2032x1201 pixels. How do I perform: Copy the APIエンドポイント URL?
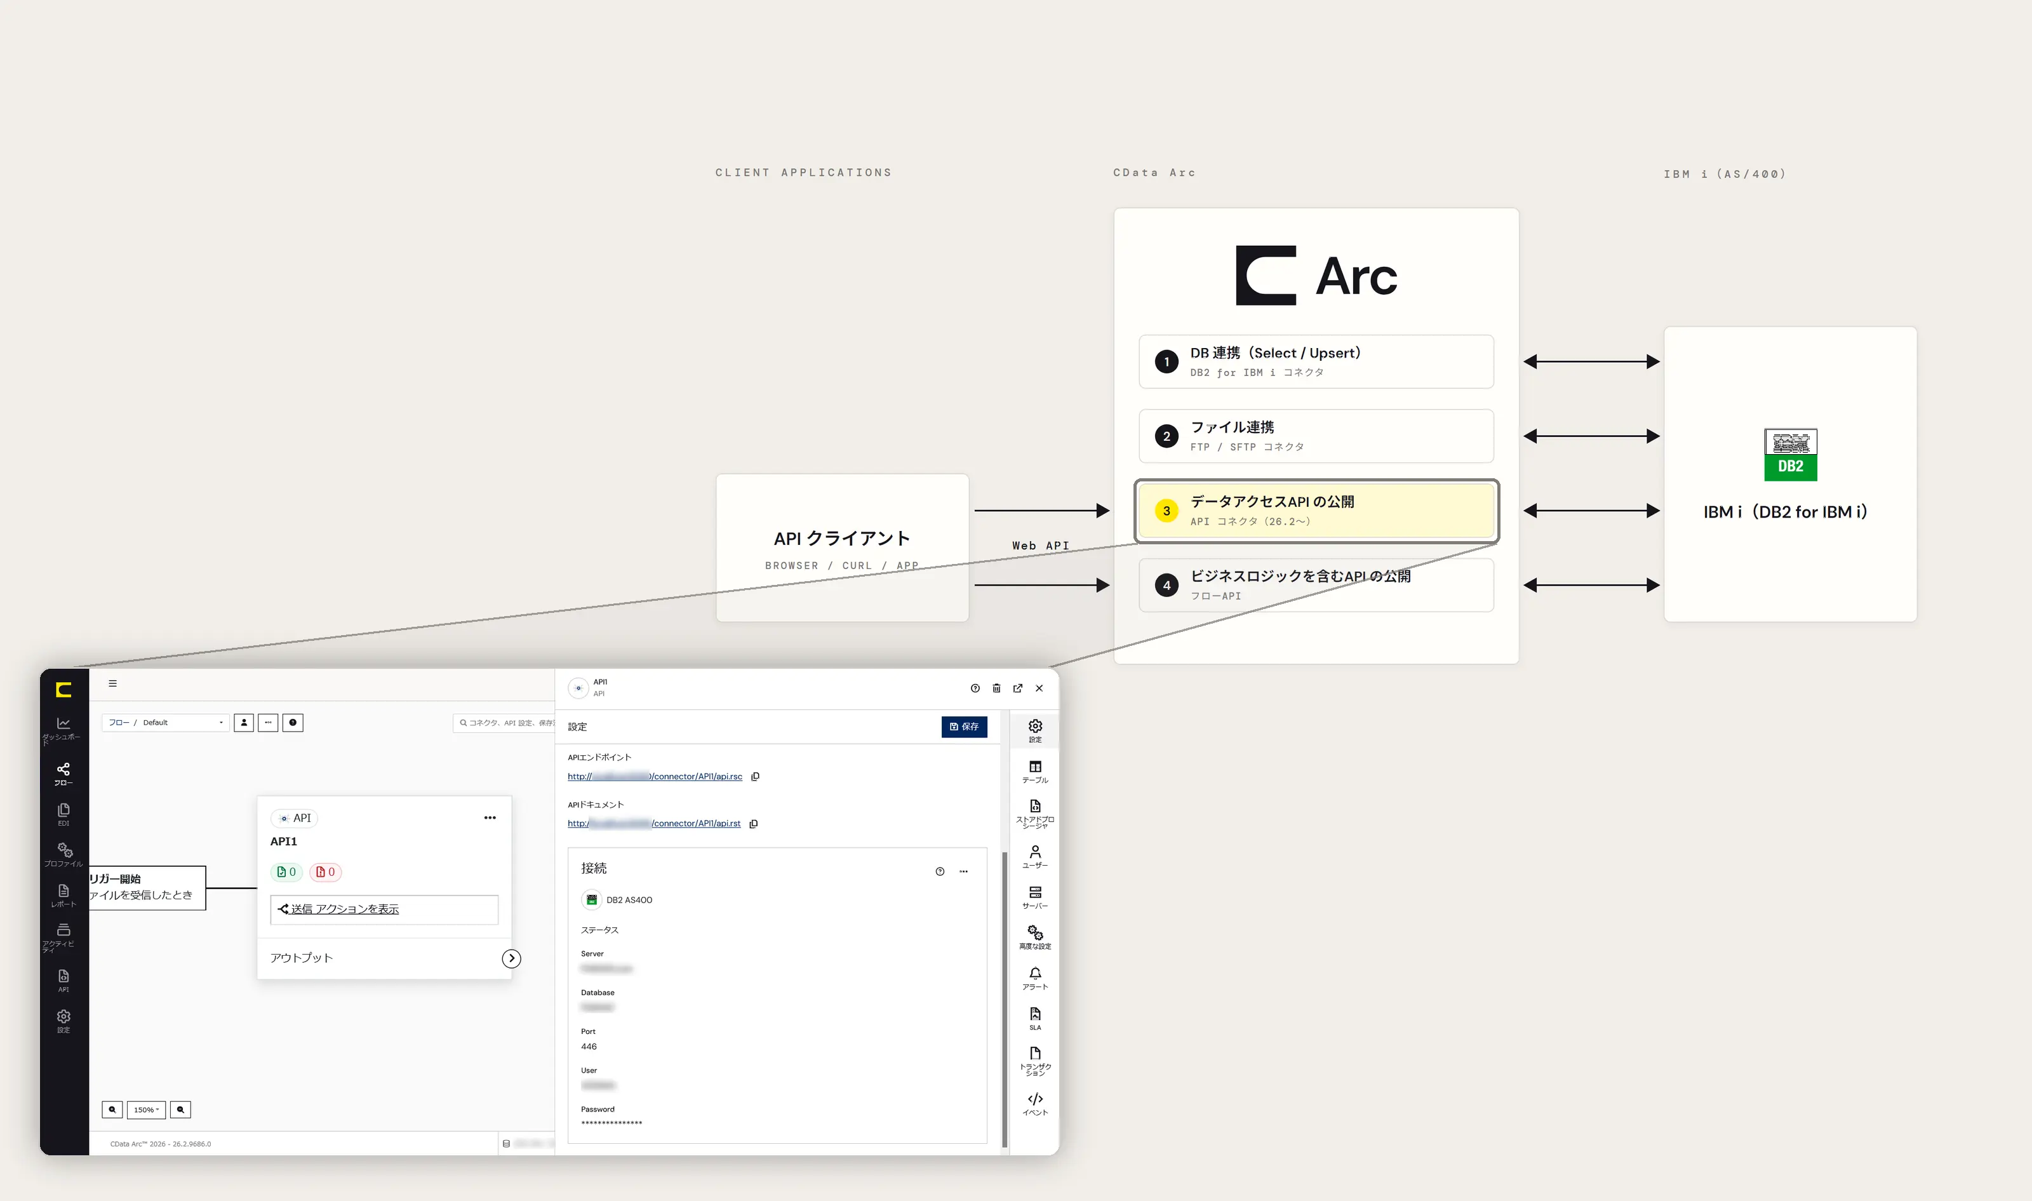(755, 776)
